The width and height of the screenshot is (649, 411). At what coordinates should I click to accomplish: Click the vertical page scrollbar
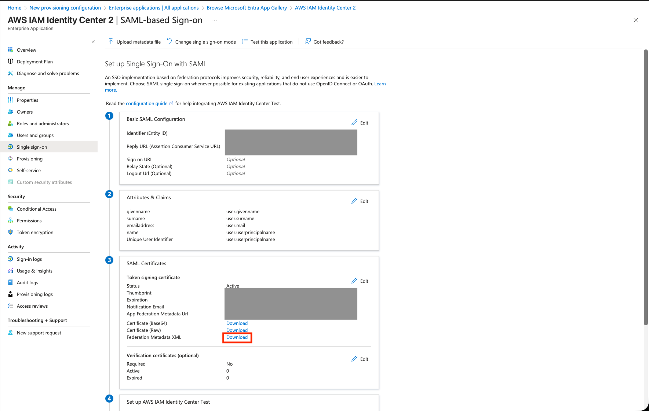[646, 187]
